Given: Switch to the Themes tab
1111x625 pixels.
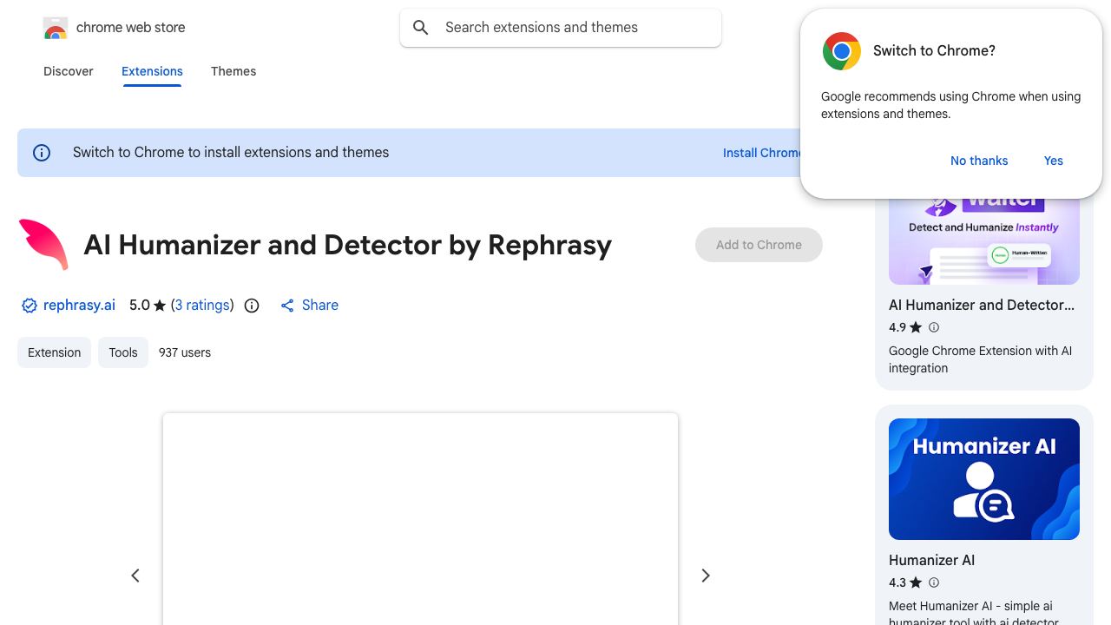Looking at the screenshot, I should point(233,71).
